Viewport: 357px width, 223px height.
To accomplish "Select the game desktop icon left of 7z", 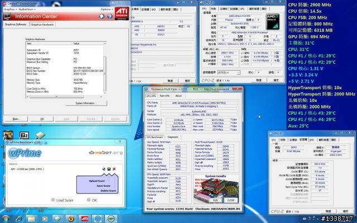I will 8,135.
